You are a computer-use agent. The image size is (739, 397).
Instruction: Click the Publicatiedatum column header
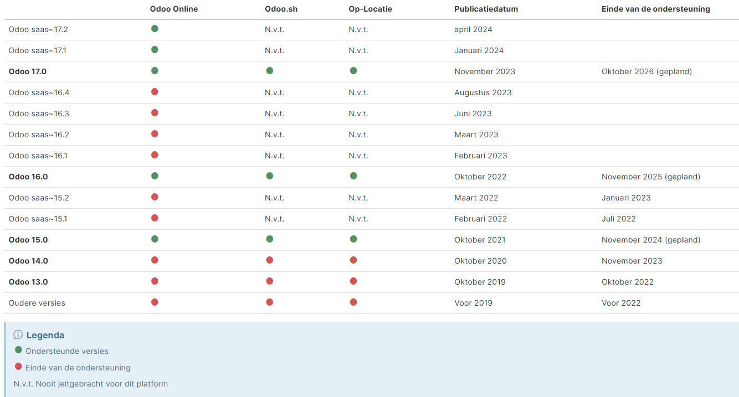click(x=486, y=9)
